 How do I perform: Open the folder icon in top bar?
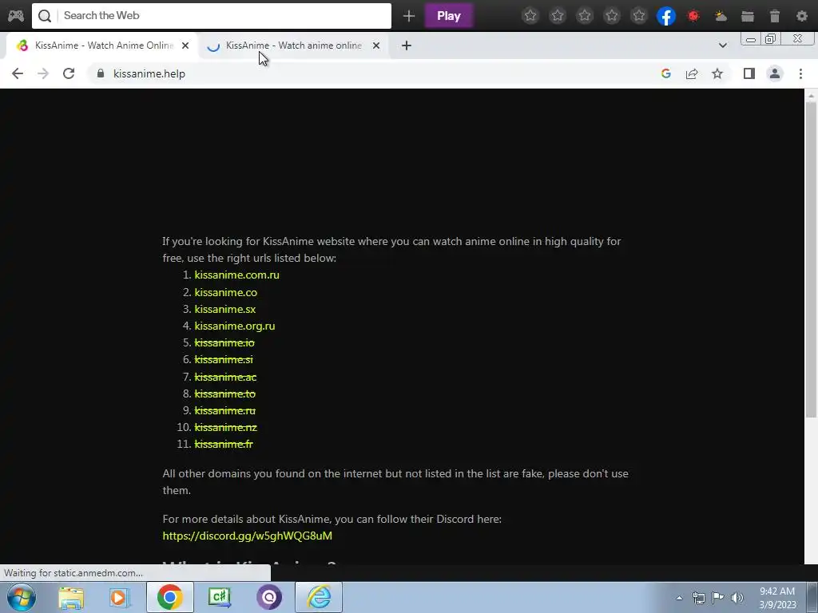point(748,16)
